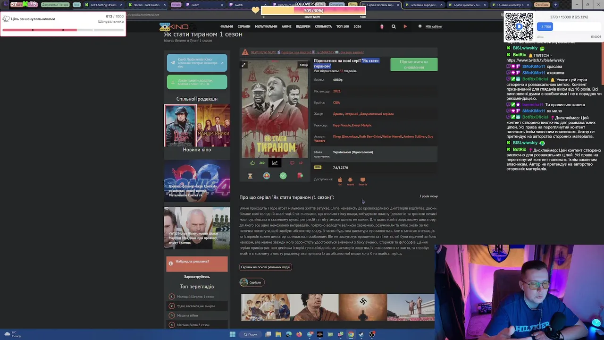The width and height of the screenshot is (604, 340).
Task: Open the Історичні genre link
Action: [352, 114]
